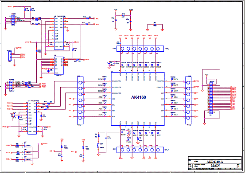Click the VSS test point circle
This screenshot has height=173, width=245.
[x=134, y=133]
